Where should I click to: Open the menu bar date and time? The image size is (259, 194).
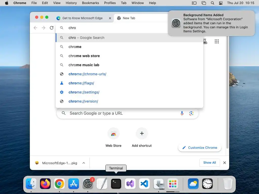tap(241, 3)
